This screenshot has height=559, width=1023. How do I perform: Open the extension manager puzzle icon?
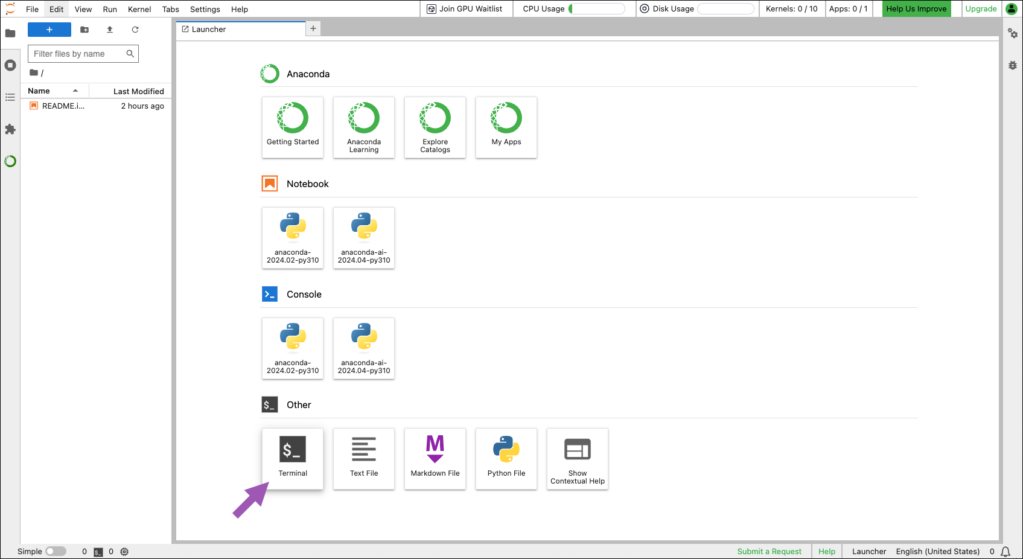(10, 129)
